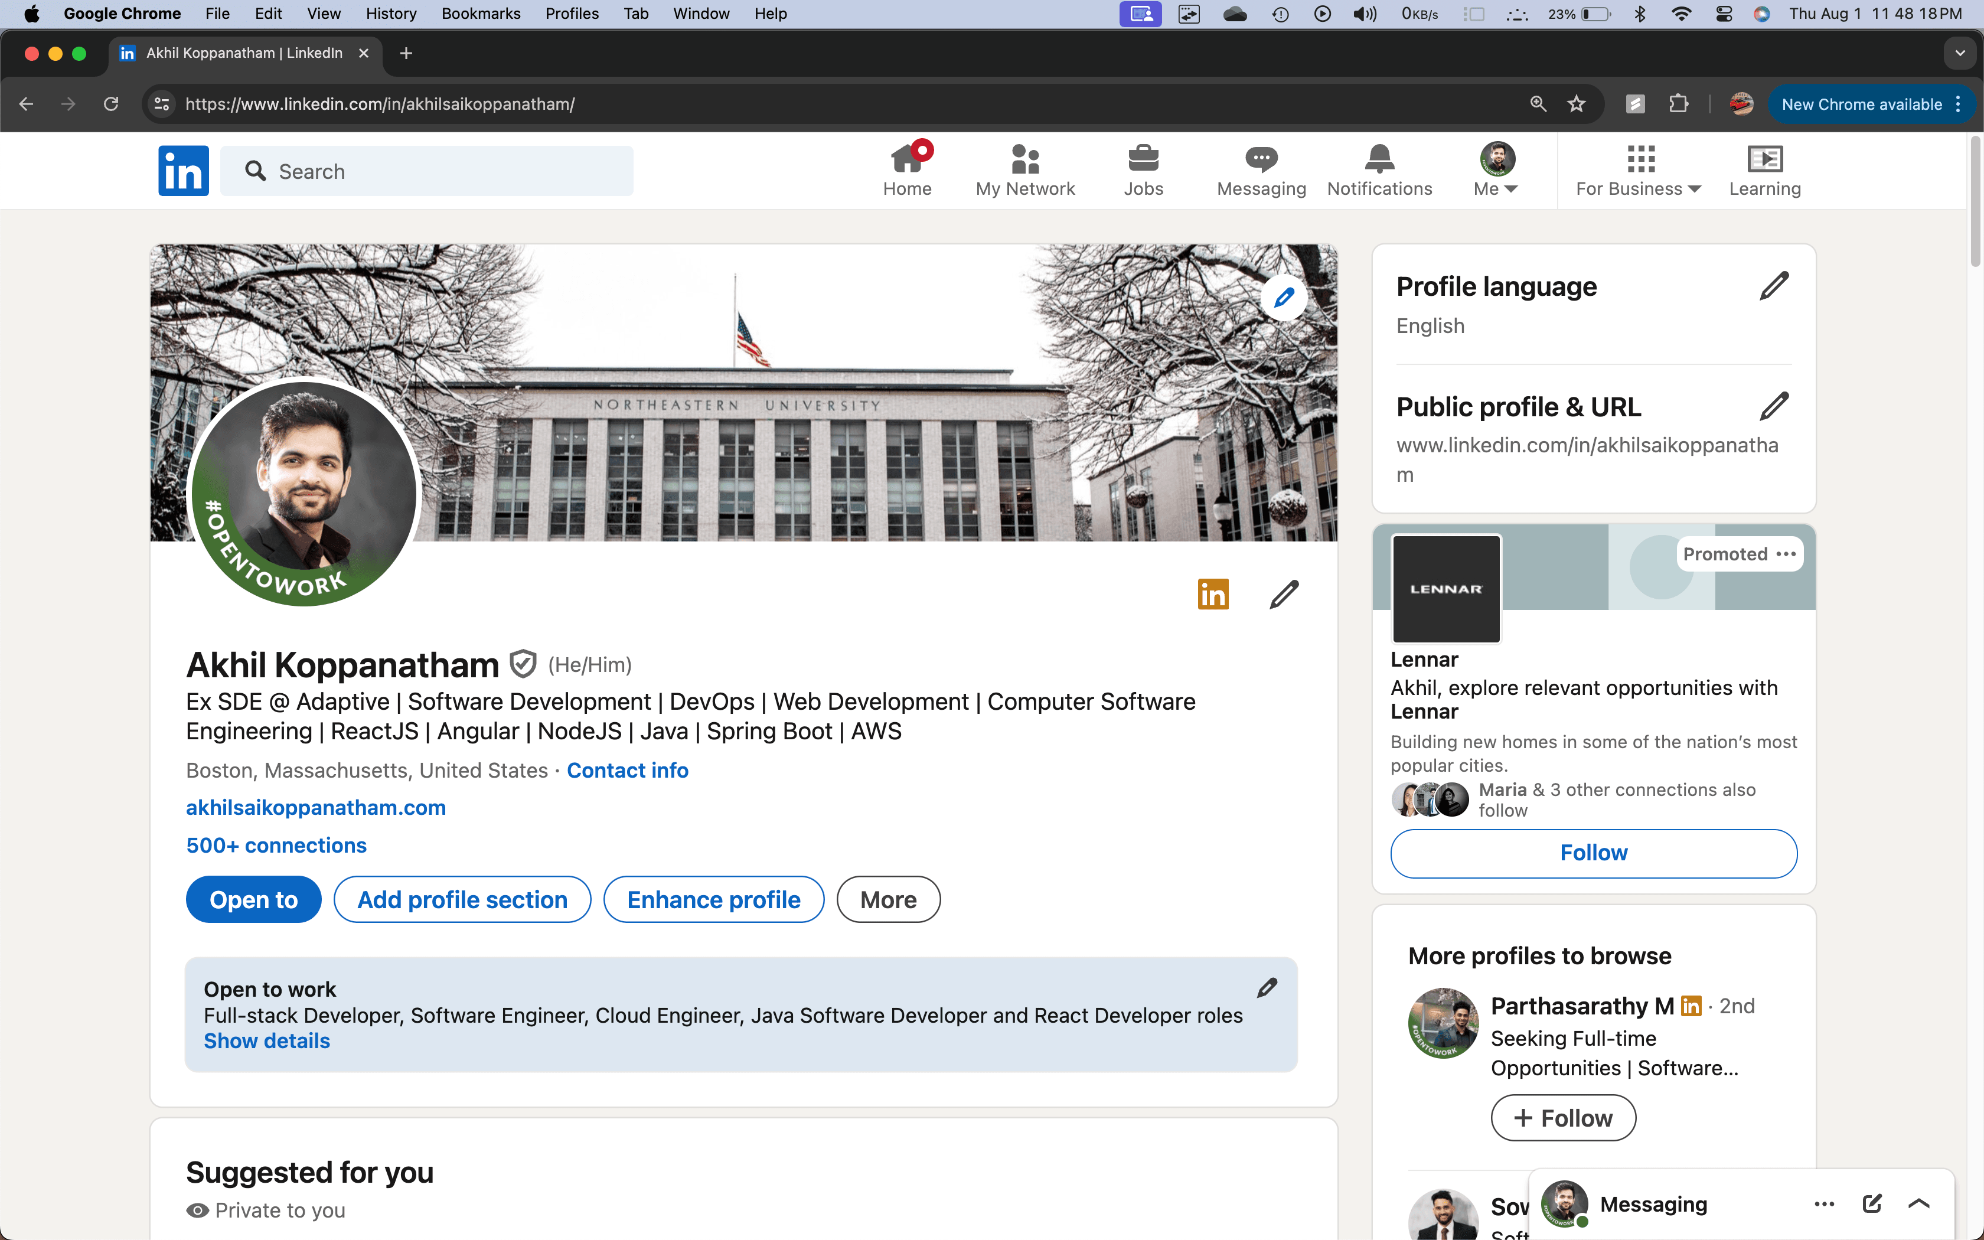Click the public profile URL text

[1587, 460]
